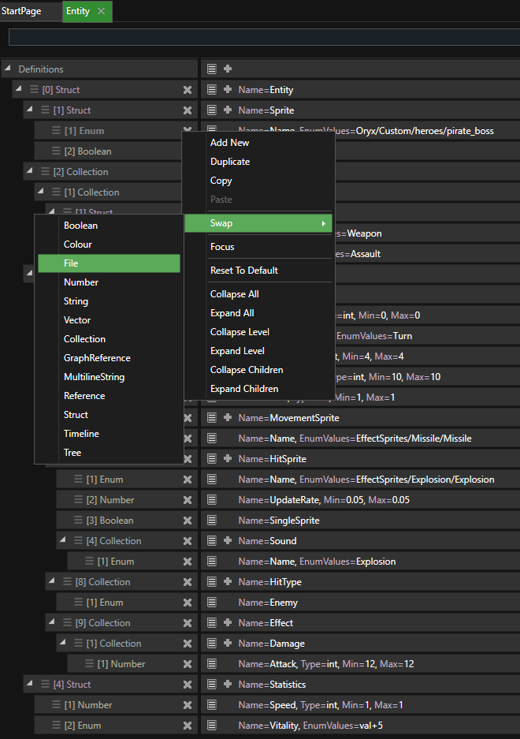Screen dimensions: 520x739
Task: Open the list icon beside Name=Sprite
Action: [x=212, y=110]
